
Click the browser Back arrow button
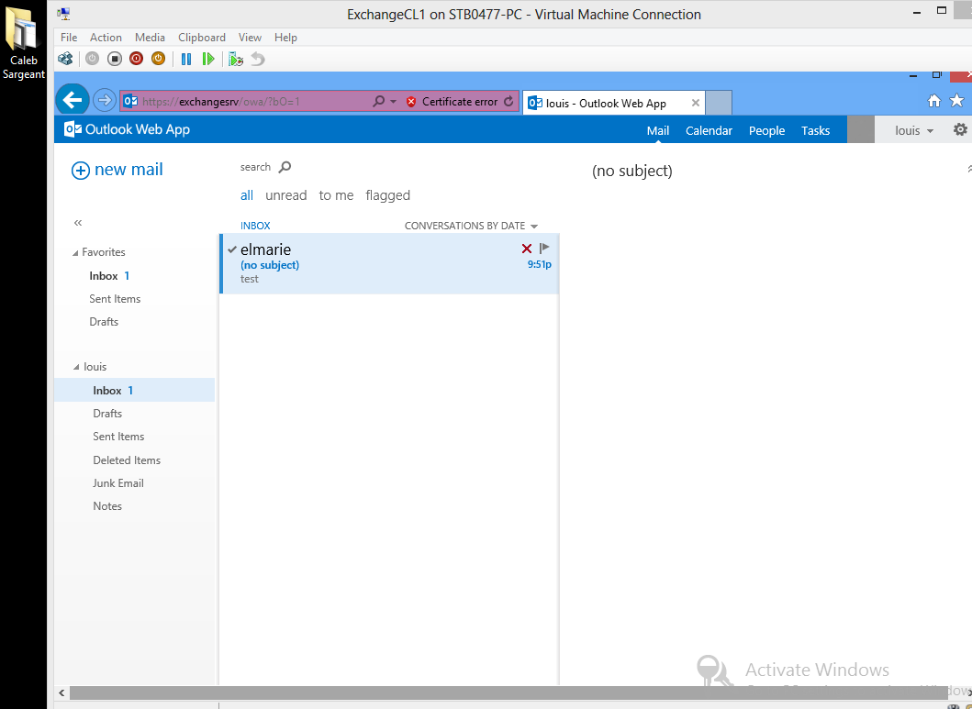point(73,100)
